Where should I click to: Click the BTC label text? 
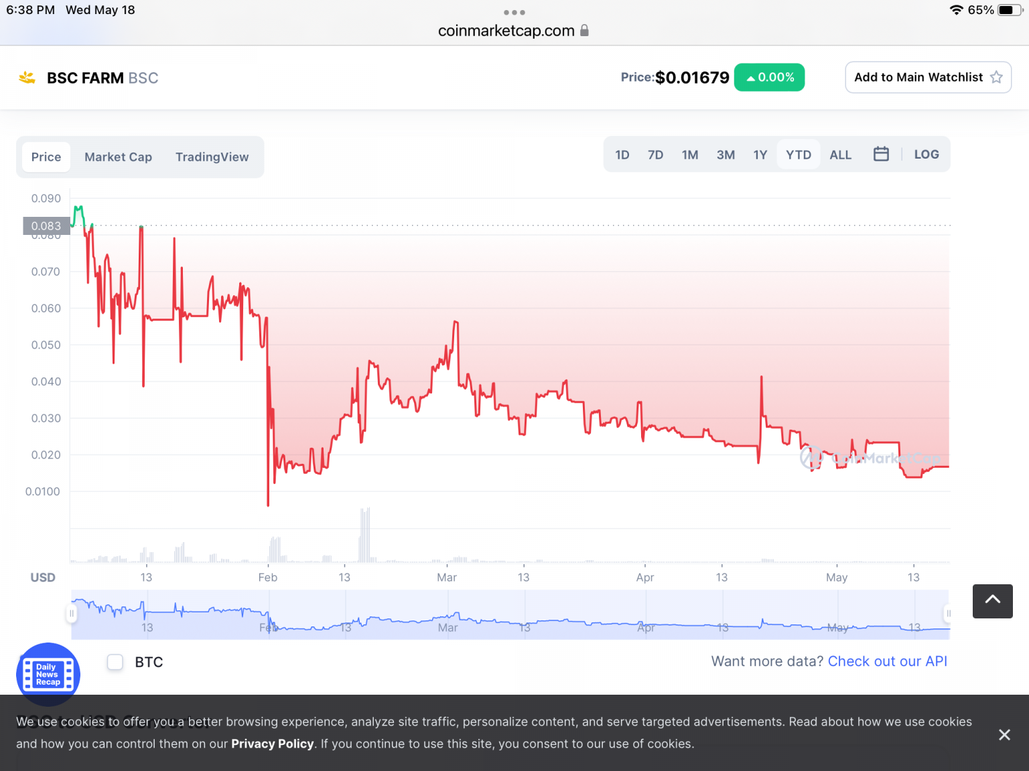point(149,662)
